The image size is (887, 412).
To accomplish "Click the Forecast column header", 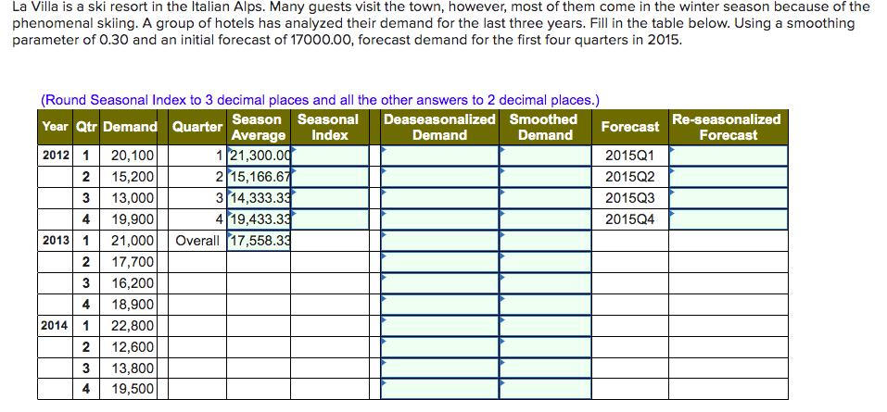I will coord(629,127).
